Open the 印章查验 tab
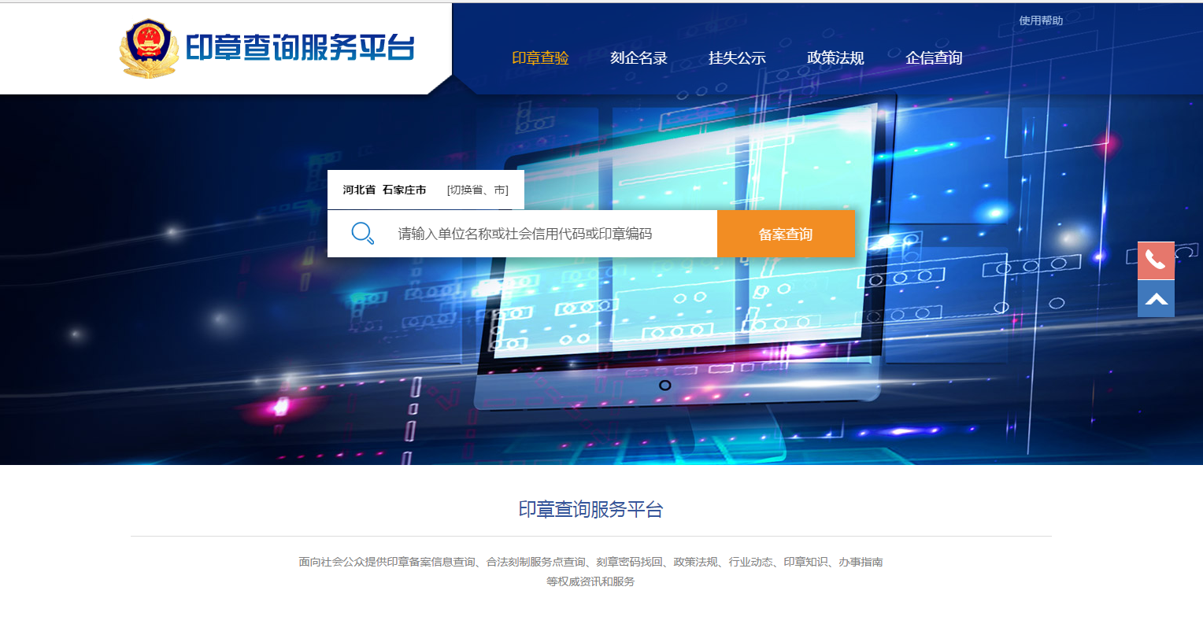The image size is (1203, 620). click(x=540, y=58)
